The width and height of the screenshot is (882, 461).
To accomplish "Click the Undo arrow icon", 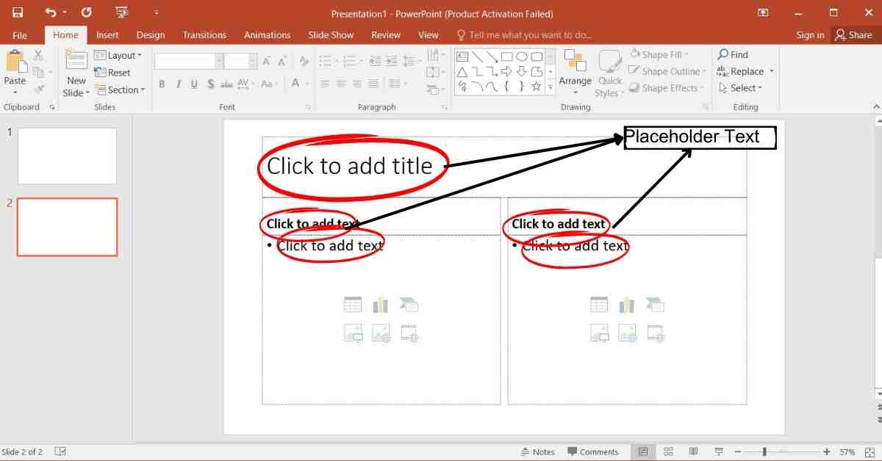I will [50, 13].
